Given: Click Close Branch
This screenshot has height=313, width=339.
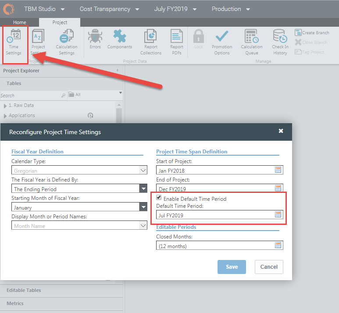Looking at the screenshot, I should pos(311,43).
